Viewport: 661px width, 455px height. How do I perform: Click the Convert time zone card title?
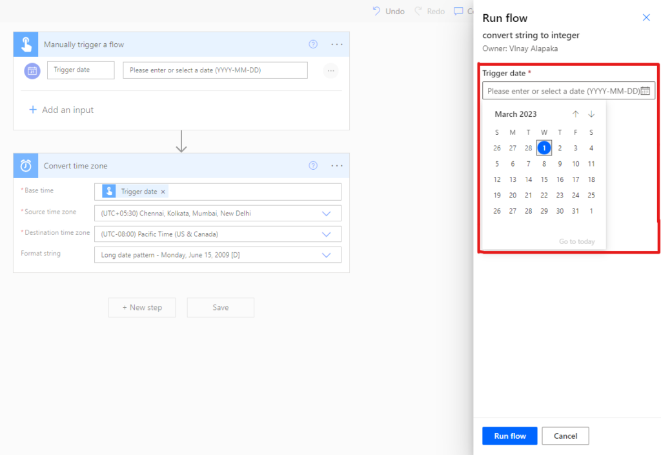[x=76, y=166]
